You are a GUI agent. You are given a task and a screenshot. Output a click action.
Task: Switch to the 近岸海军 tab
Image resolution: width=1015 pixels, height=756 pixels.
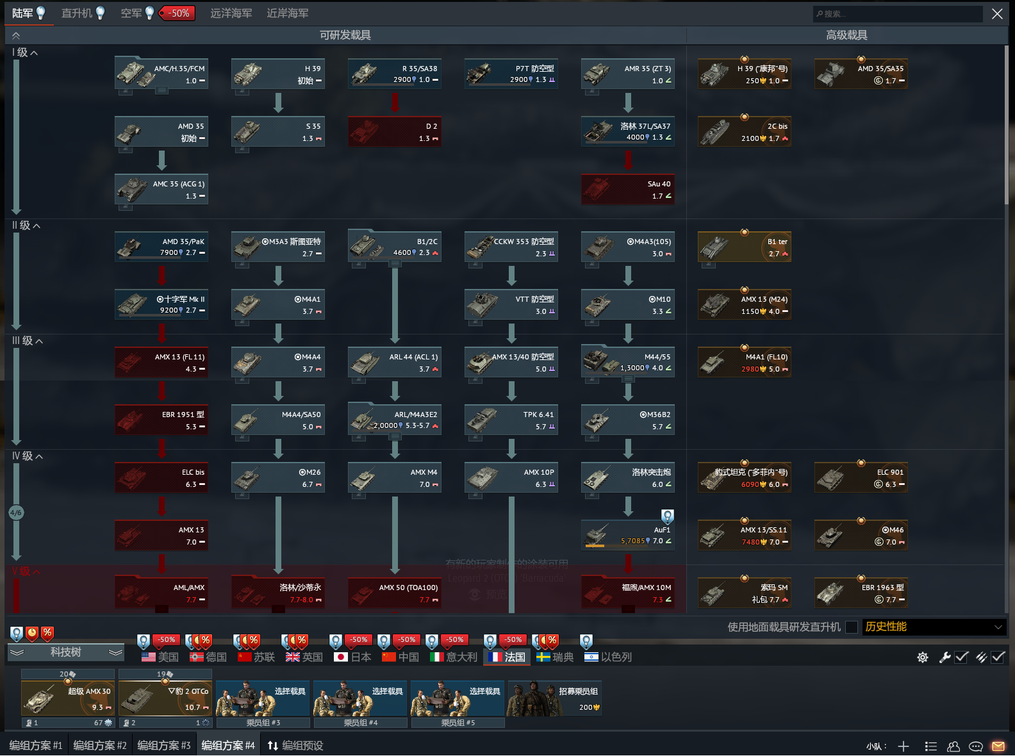click(288, 13)
